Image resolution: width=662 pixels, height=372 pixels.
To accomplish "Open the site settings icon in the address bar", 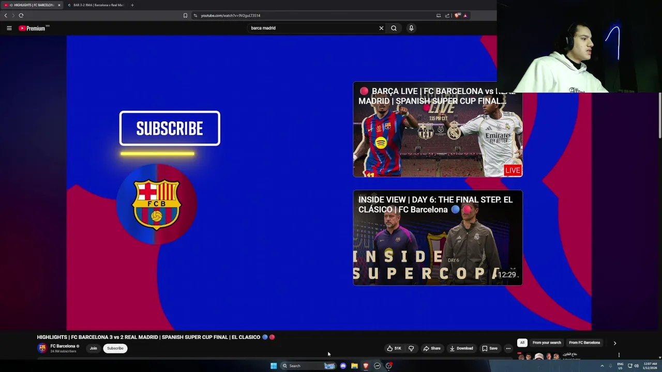I will pos(195,16).
